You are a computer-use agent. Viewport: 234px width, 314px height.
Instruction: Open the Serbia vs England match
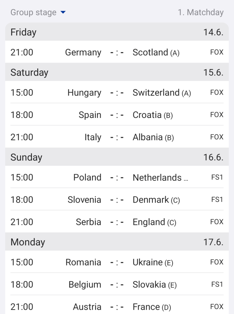tap(117, 222)
